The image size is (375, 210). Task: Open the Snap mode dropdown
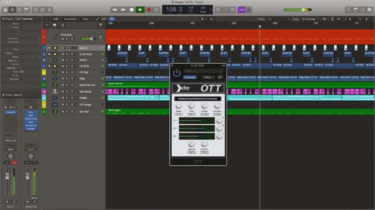(x=279, y=19)
